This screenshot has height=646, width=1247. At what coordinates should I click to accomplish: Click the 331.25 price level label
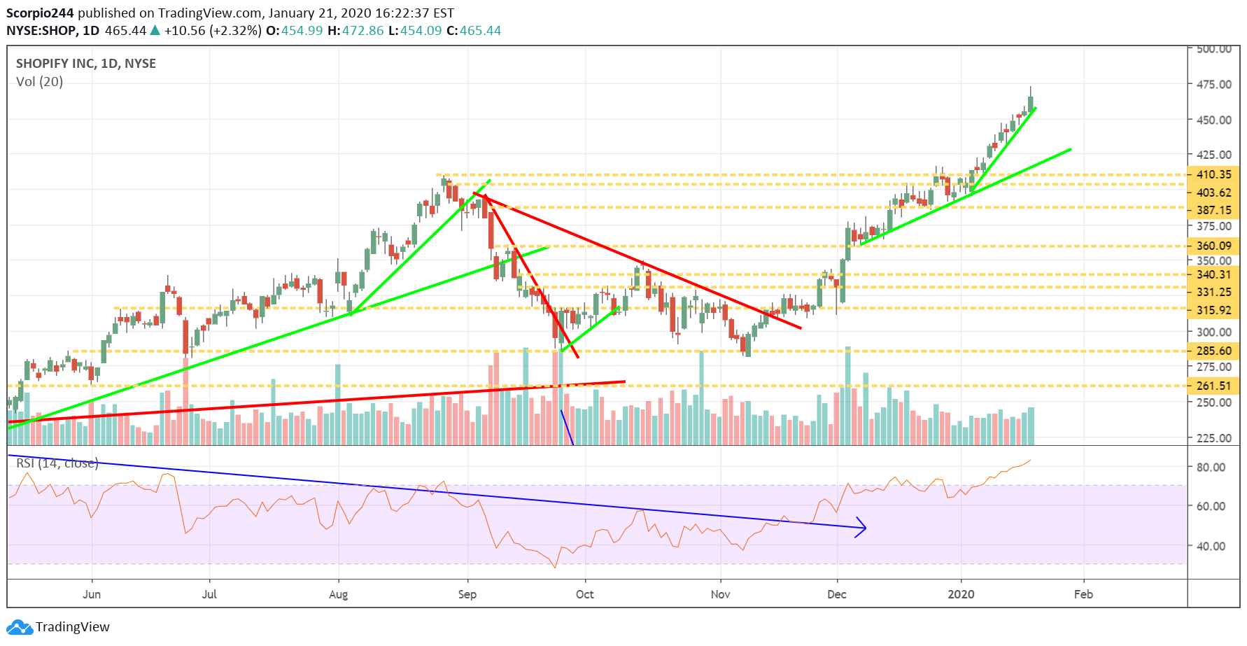(x=1213, y=292)
